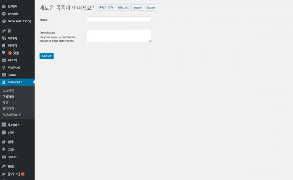Click the Jetpack sidebar icon
The image size is (293, 180).
click(4, 14)
